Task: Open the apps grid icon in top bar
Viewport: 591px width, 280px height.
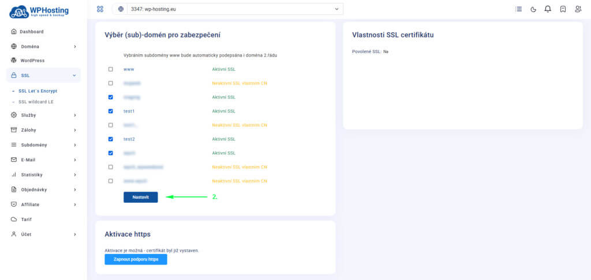Action: coord(100,9)
